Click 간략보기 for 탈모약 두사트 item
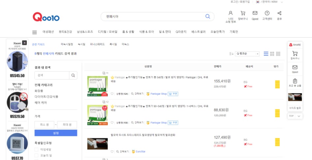The height and width of the screenshot is (160, 312). pos(123,152)
